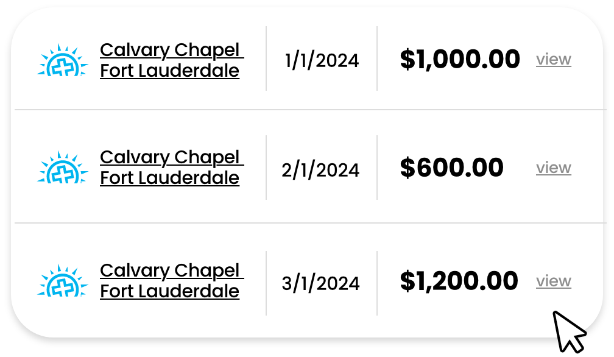Open Calvary Chapel Fort Lauderdale link for $1,200.00 gift
The width and height of the screenshot is (614, 357).
click(x=172, y=281)
